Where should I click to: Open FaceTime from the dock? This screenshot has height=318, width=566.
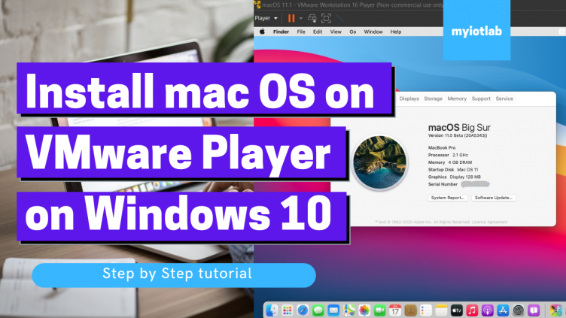[379, 310]
